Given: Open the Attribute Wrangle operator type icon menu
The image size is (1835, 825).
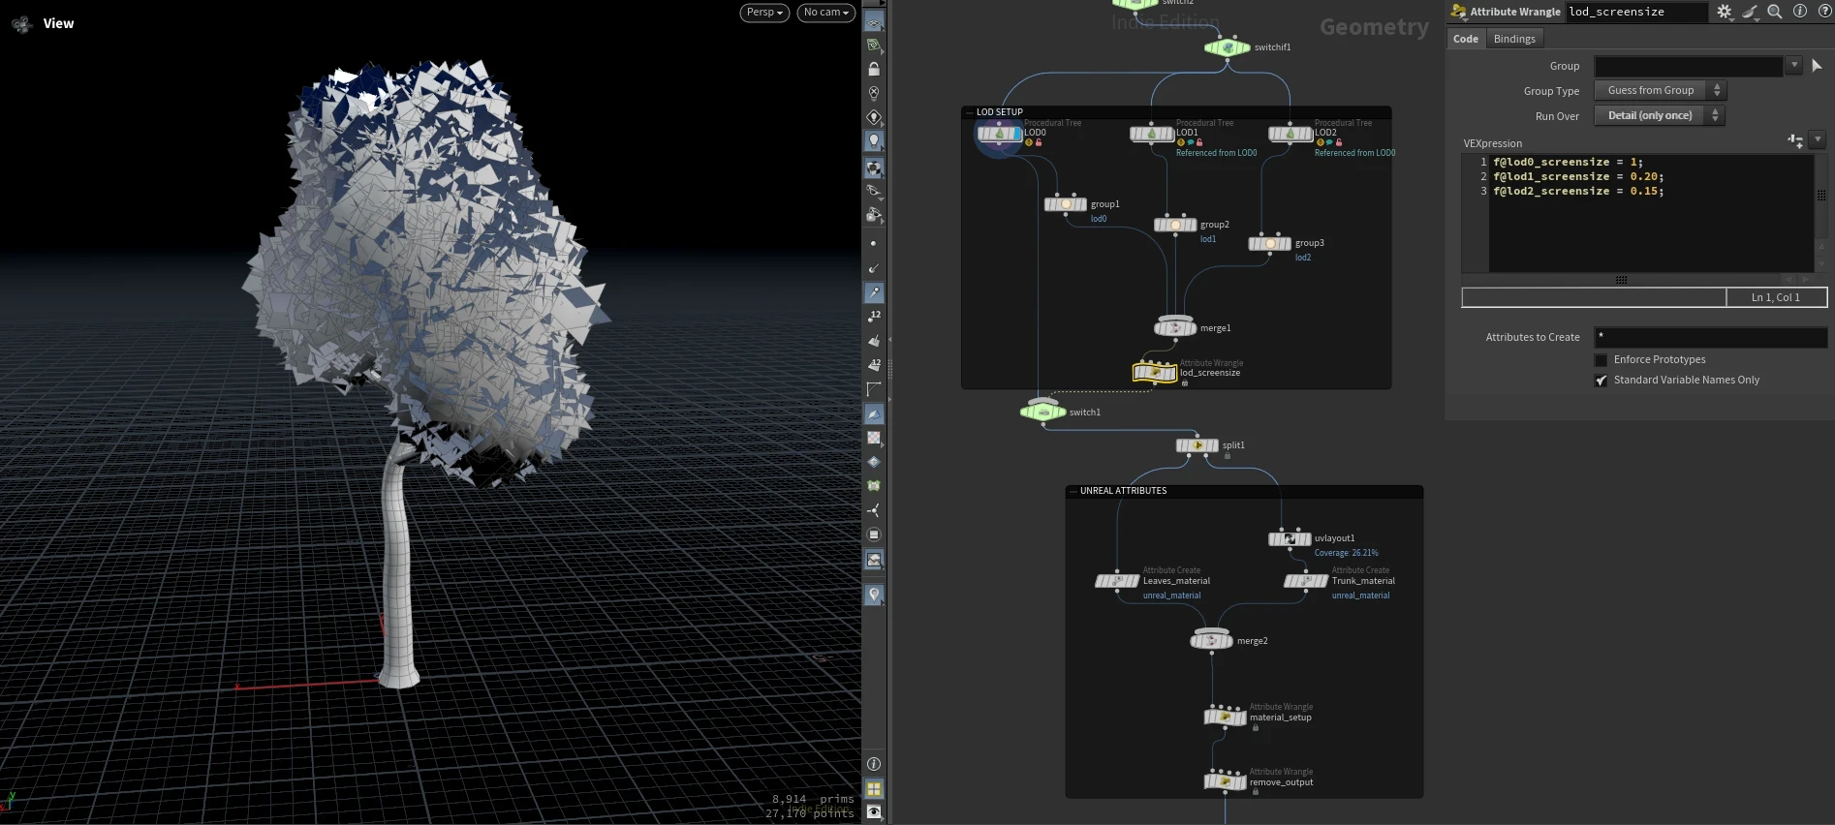Looking at the screenshot, I should (1458, 12).
